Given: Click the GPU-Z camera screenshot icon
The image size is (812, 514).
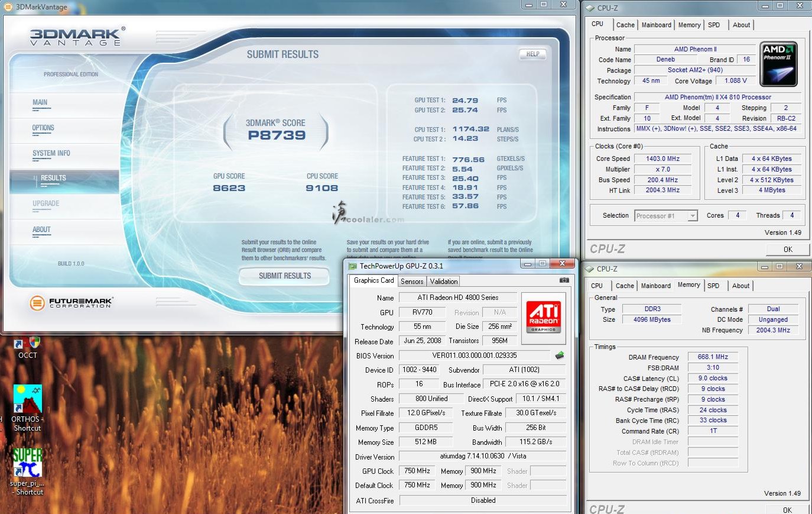Looking at the screenshot, I should 564,280.
